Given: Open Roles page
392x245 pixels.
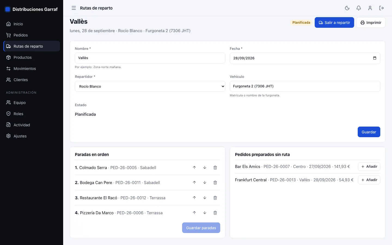Looking at the screenshot, I should (32, 114).
